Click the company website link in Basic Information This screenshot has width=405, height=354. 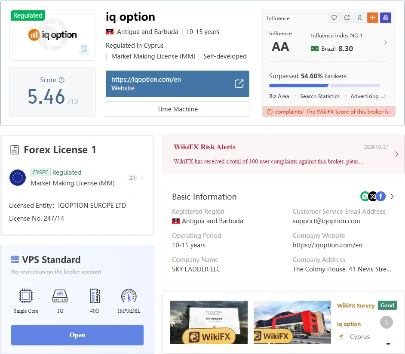(x=327, y=245)
